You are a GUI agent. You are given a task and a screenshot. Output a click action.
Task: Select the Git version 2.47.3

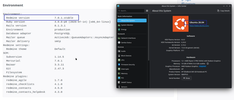coord(59,69)
